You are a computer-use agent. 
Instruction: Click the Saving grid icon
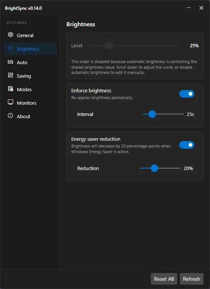click(10, 75)
